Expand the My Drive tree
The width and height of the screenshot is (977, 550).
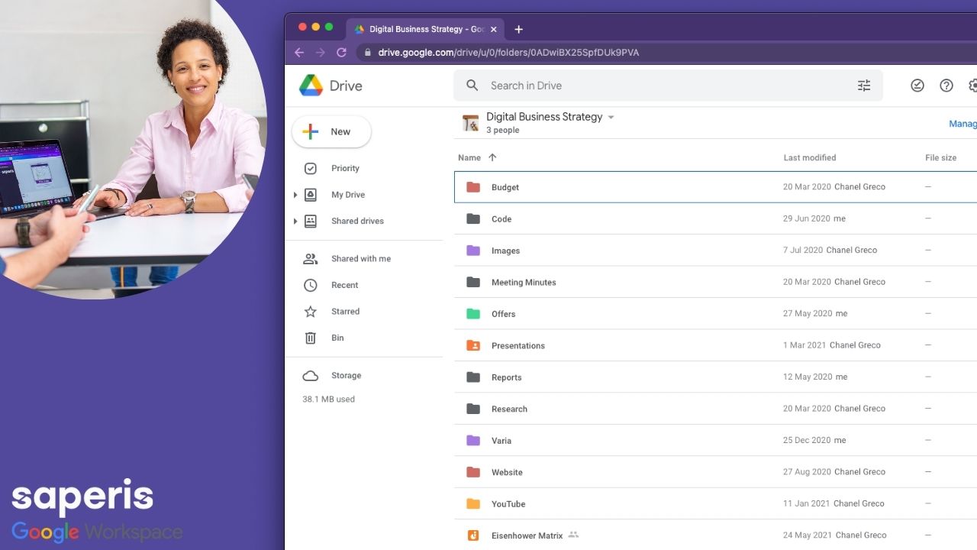coord(295,196)
